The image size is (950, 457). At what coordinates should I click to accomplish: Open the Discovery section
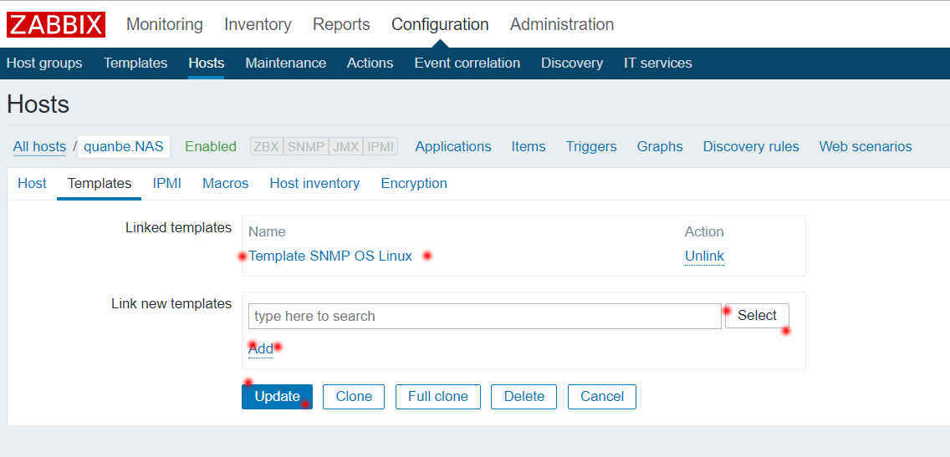pyautogui.click(x=572, y=63)
